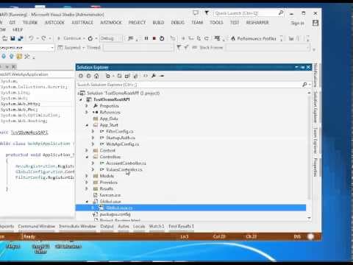The height and width of the screenshot is (265, 353).
Task: Click the Stop Debugging red square icon
Action: click(x=154, y=38)
